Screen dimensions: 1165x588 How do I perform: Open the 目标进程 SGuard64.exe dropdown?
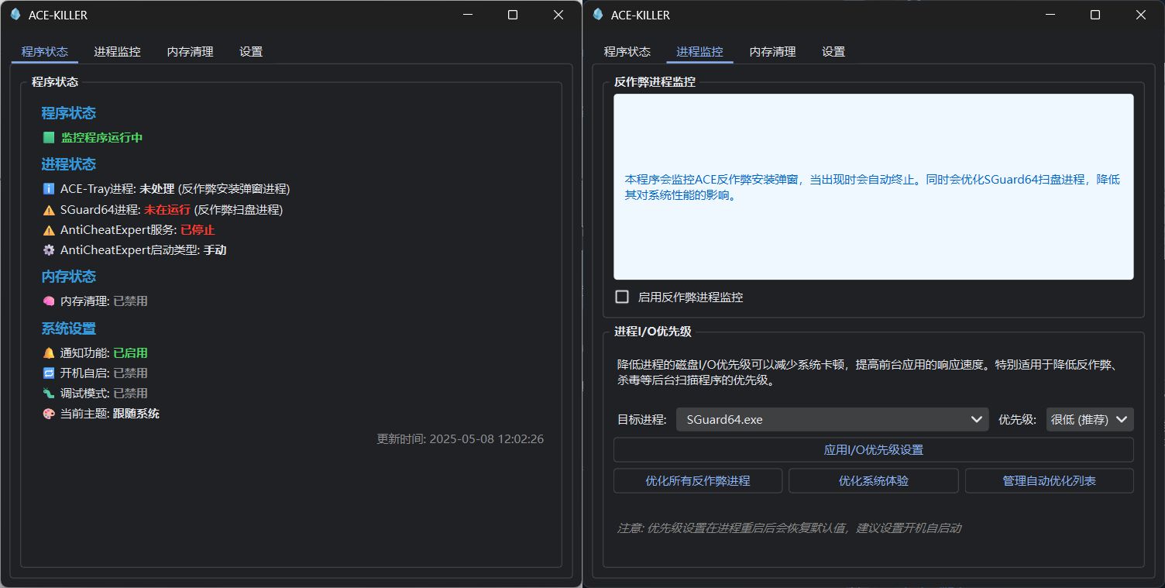(832, 419)
